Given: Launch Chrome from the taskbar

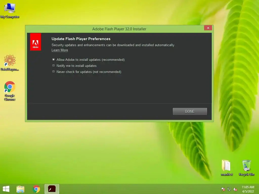Looking at the screenshot, I should (36, 189).
